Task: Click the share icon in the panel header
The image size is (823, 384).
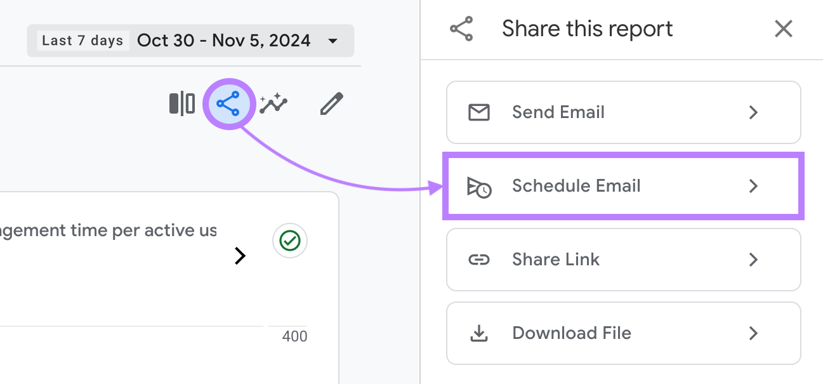Action: tap(461, 28)
